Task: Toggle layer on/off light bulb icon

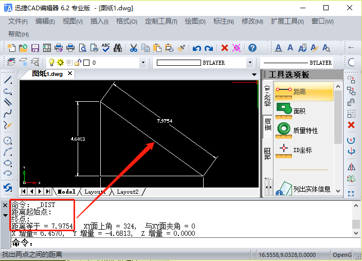Action: pos(51,62)
